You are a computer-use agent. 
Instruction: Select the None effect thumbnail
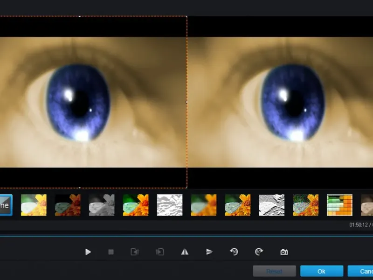point(6,205)
